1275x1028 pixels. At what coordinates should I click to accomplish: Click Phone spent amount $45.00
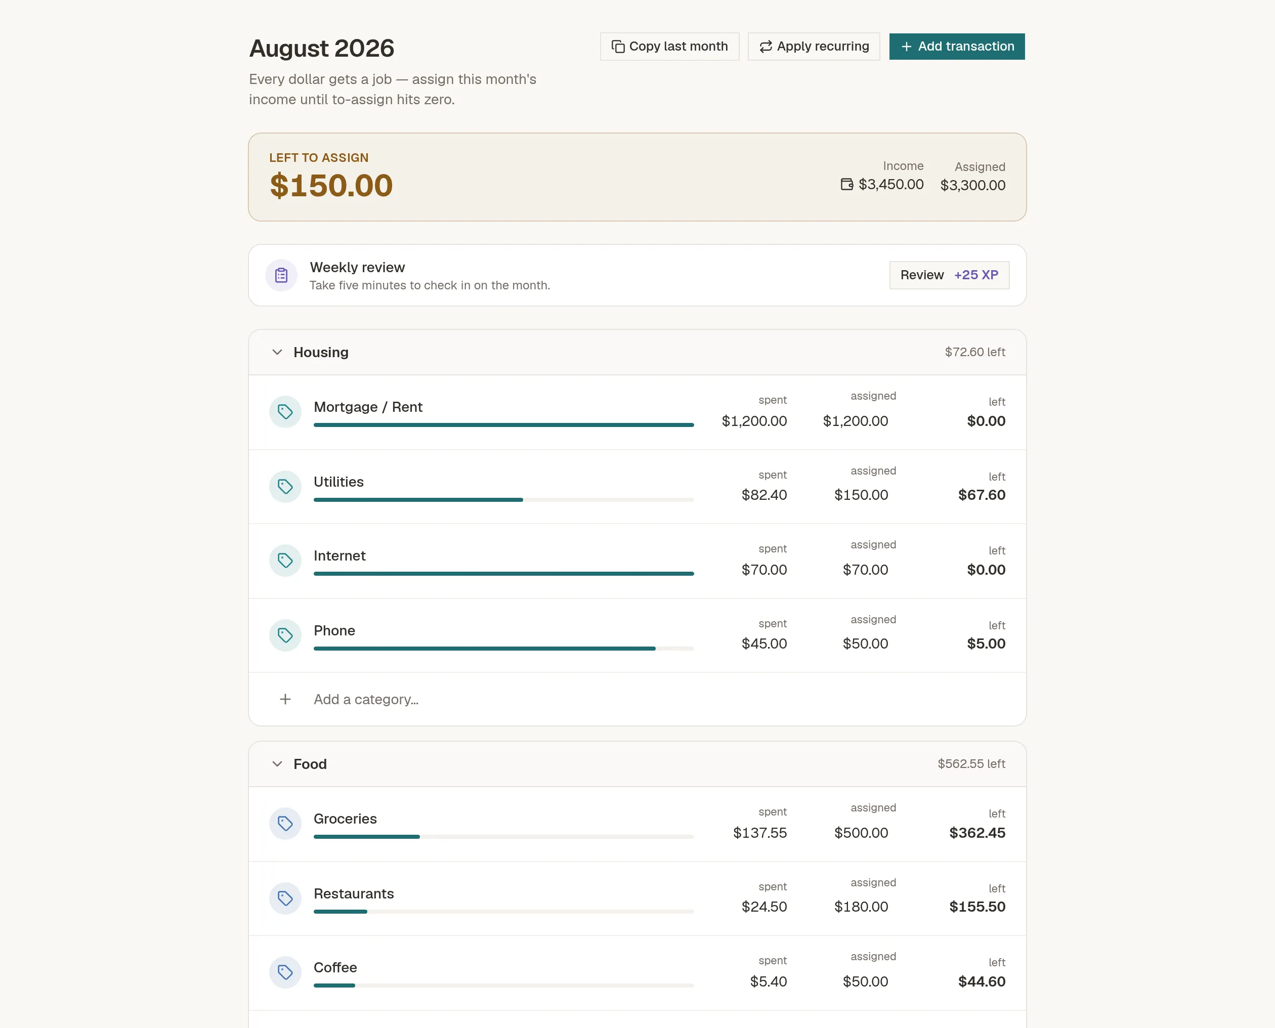[x=764, y=644]
